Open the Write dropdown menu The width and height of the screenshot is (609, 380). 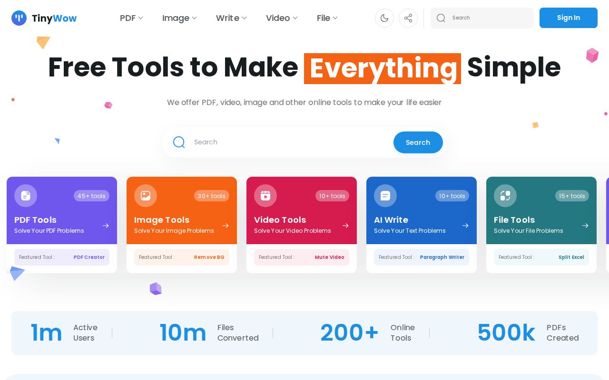(x=231, y=18)
